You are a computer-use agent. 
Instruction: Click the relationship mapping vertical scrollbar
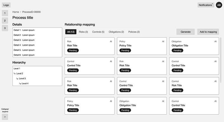click(x=221, y=60)
